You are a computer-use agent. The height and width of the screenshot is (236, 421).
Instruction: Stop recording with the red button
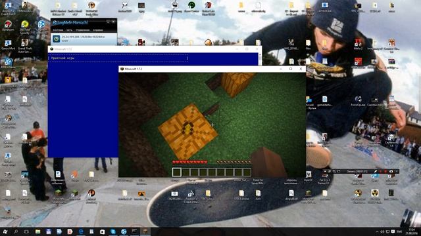(x=385, y=172)
